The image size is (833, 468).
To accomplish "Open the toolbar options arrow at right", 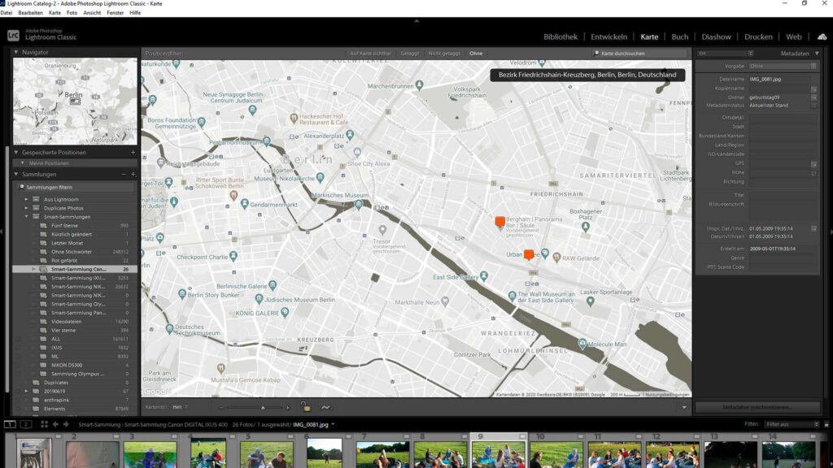I will pos(683,408).
